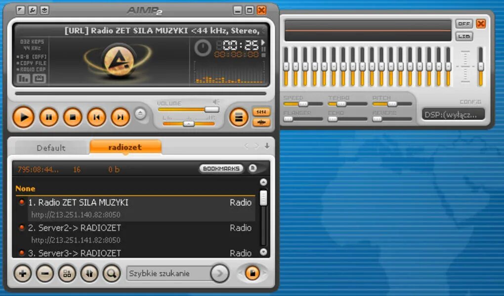Toggle playlist window with round orange button
Image resolution: width=504 pixels, height=296 pixels.
(239, 117)
